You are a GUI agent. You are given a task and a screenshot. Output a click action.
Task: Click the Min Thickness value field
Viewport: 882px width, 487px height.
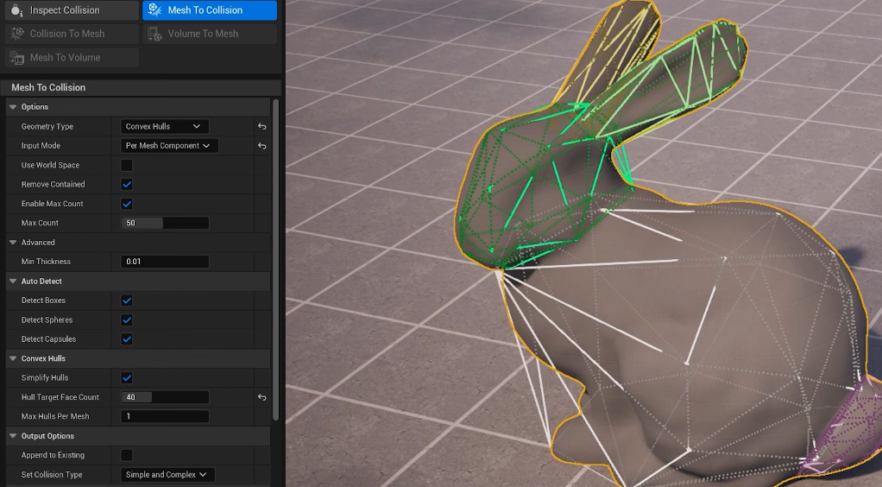165,262
